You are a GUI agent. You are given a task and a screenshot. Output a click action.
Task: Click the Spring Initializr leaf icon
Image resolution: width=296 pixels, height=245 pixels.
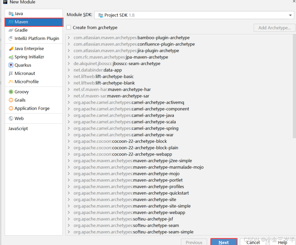[x=11, y=57]
